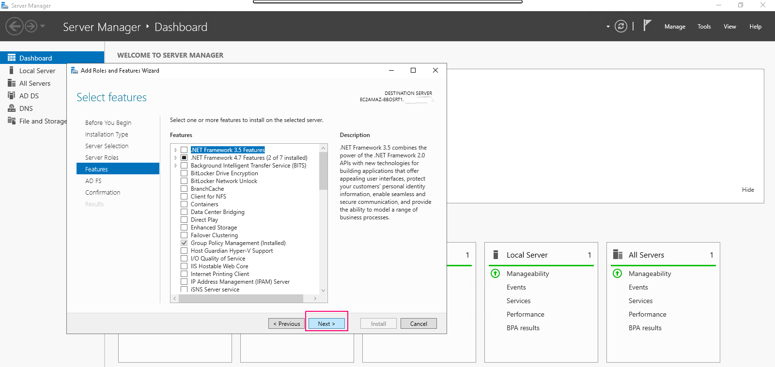Select Host Guardian Hyper-V Support feature text

pyautogui.click(x=232, y=251)
